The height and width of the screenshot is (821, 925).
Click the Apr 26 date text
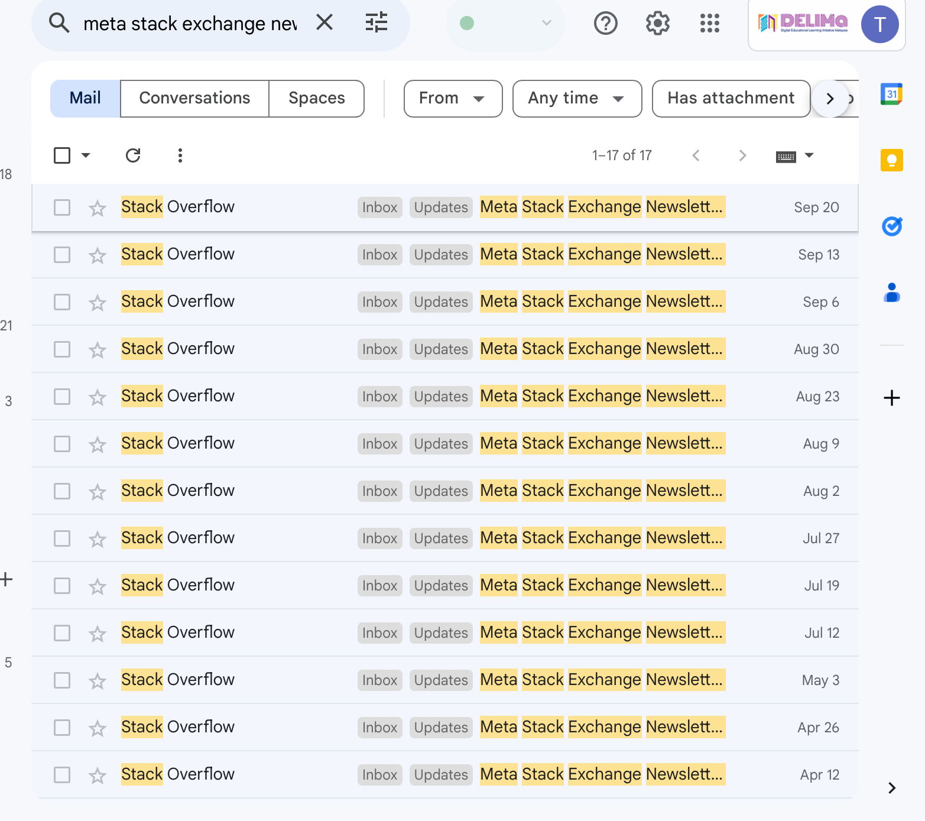(818, 728)
